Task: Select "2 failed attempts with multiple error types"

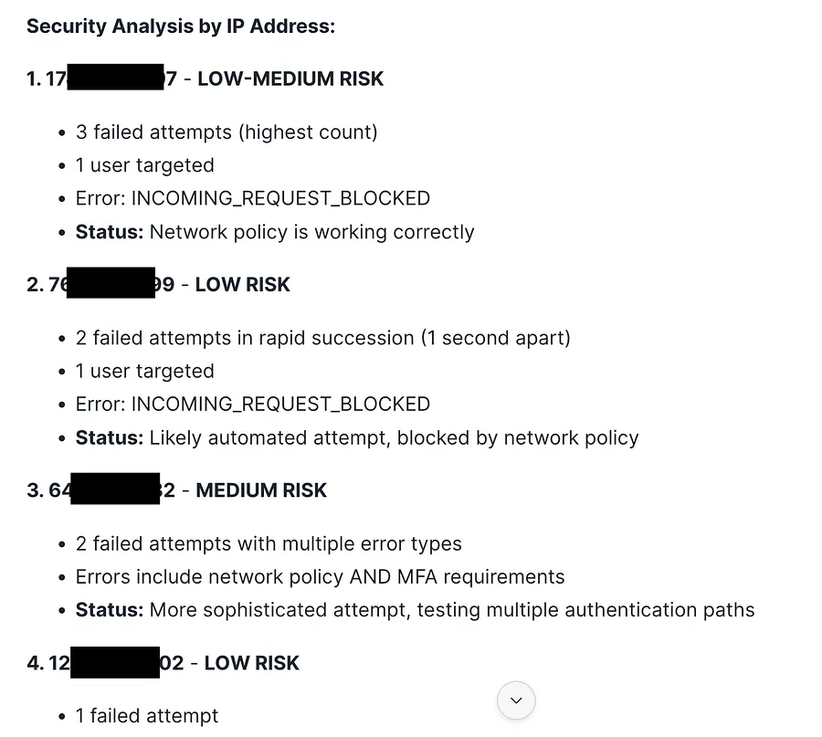Action: (269, 544)
